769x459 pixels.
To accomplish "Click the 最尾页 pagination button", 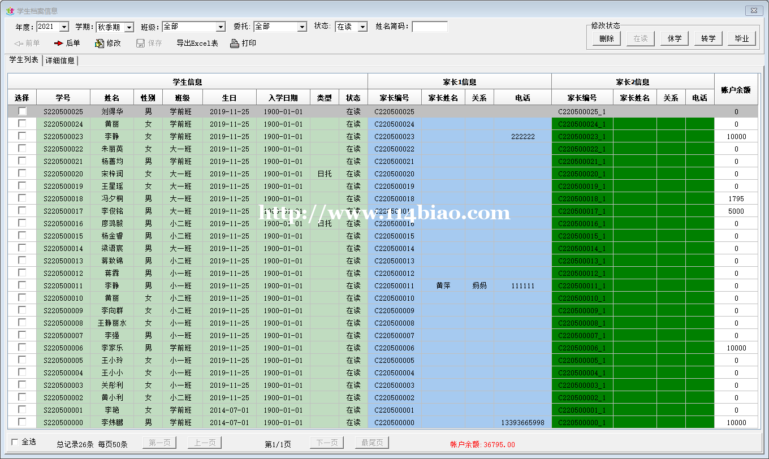I will (x=372, y=443).
